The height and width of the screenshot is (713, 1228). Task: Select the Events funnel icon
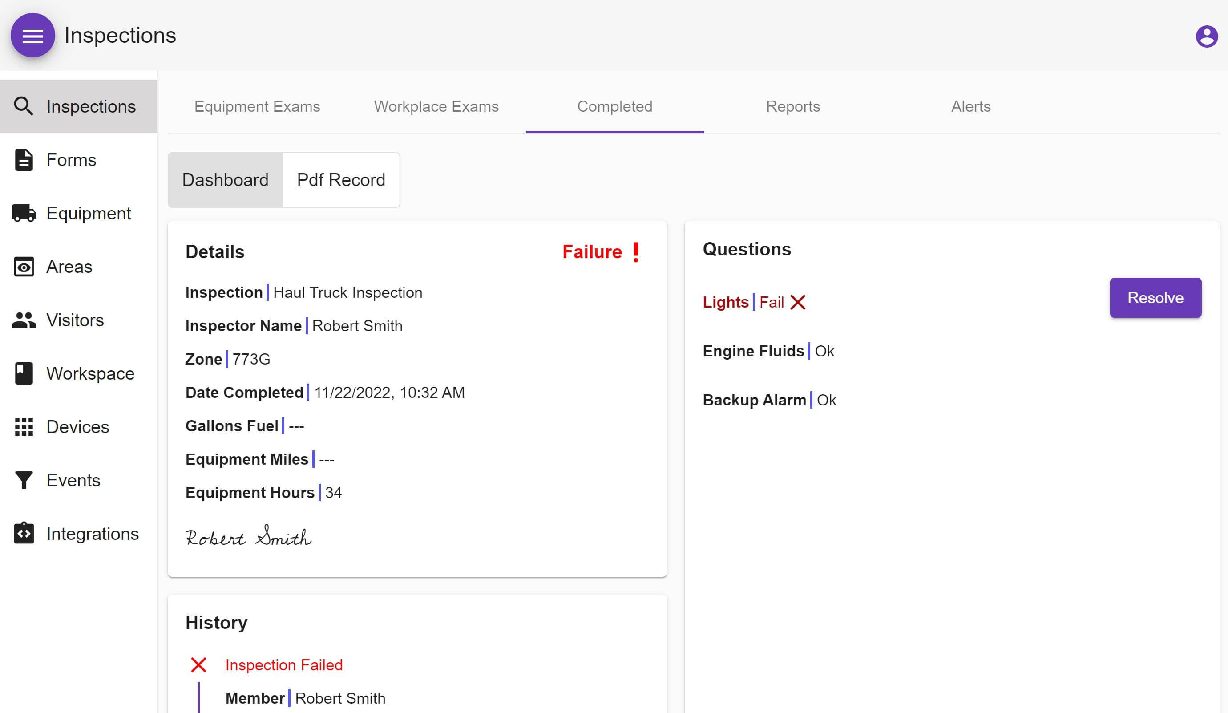24,480
